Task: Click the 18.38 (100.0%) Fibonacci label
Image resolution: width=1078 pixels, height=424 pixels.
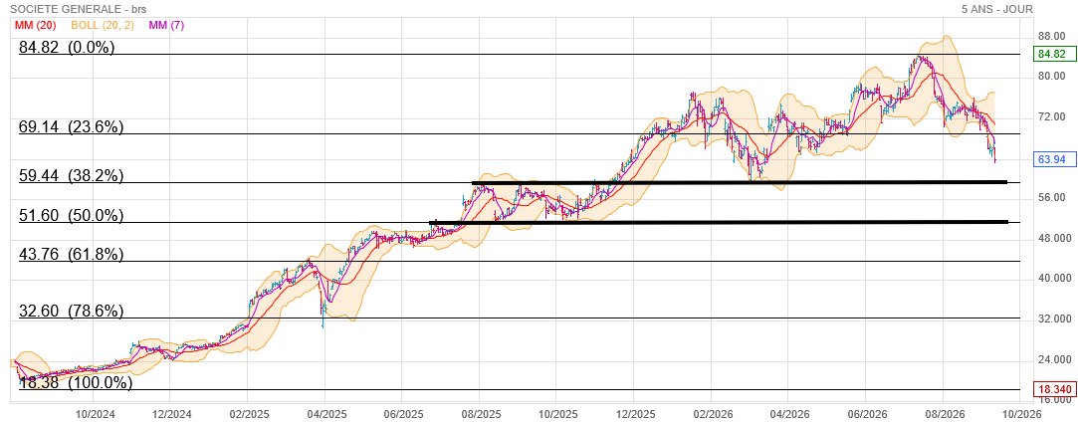Action: coord(75,383)
